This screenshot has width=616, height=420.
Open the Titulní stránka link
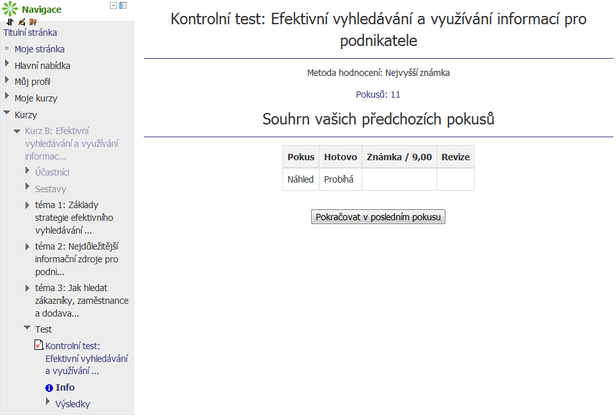(x=30, y=33)
